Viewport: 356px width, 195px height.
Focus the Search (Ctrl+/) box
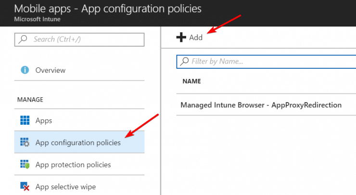[82, 39]
